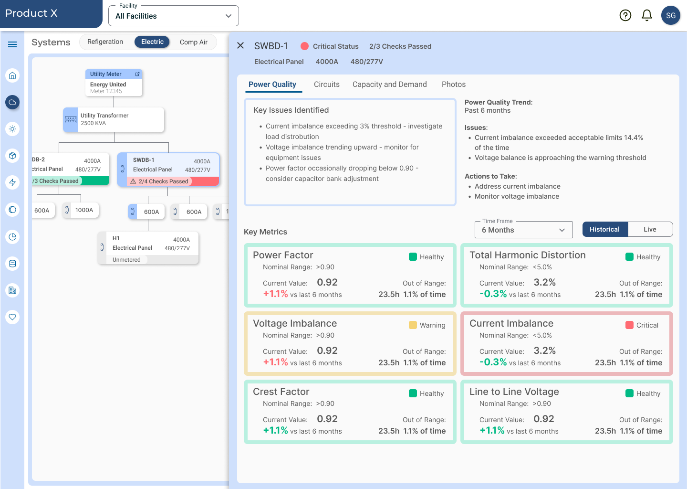The width and height of the screenshot is (687, 489).
Task: Open the Power Quality tab
Action: tap(272, 85)
